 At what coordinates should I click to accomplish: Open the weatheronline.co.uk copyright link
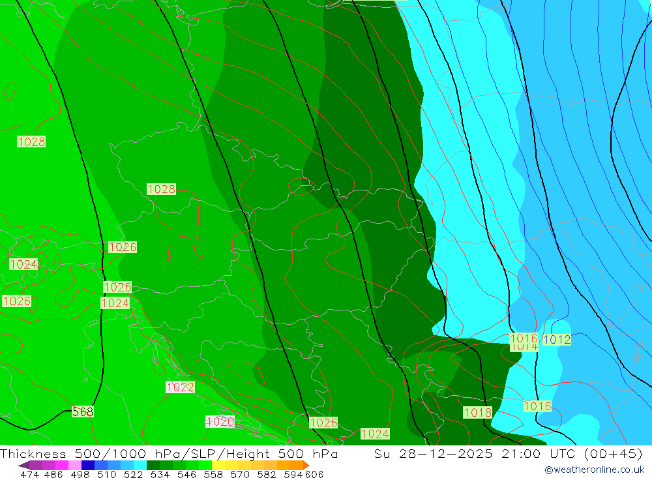click(x=595, y=470)
